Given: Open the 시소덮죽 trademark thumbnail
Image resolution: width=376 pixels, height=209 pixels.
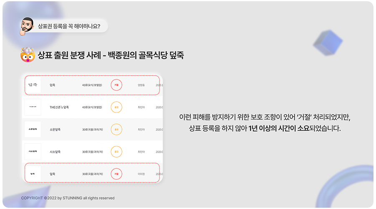Looking at the screenshot, I should point(33,152).
